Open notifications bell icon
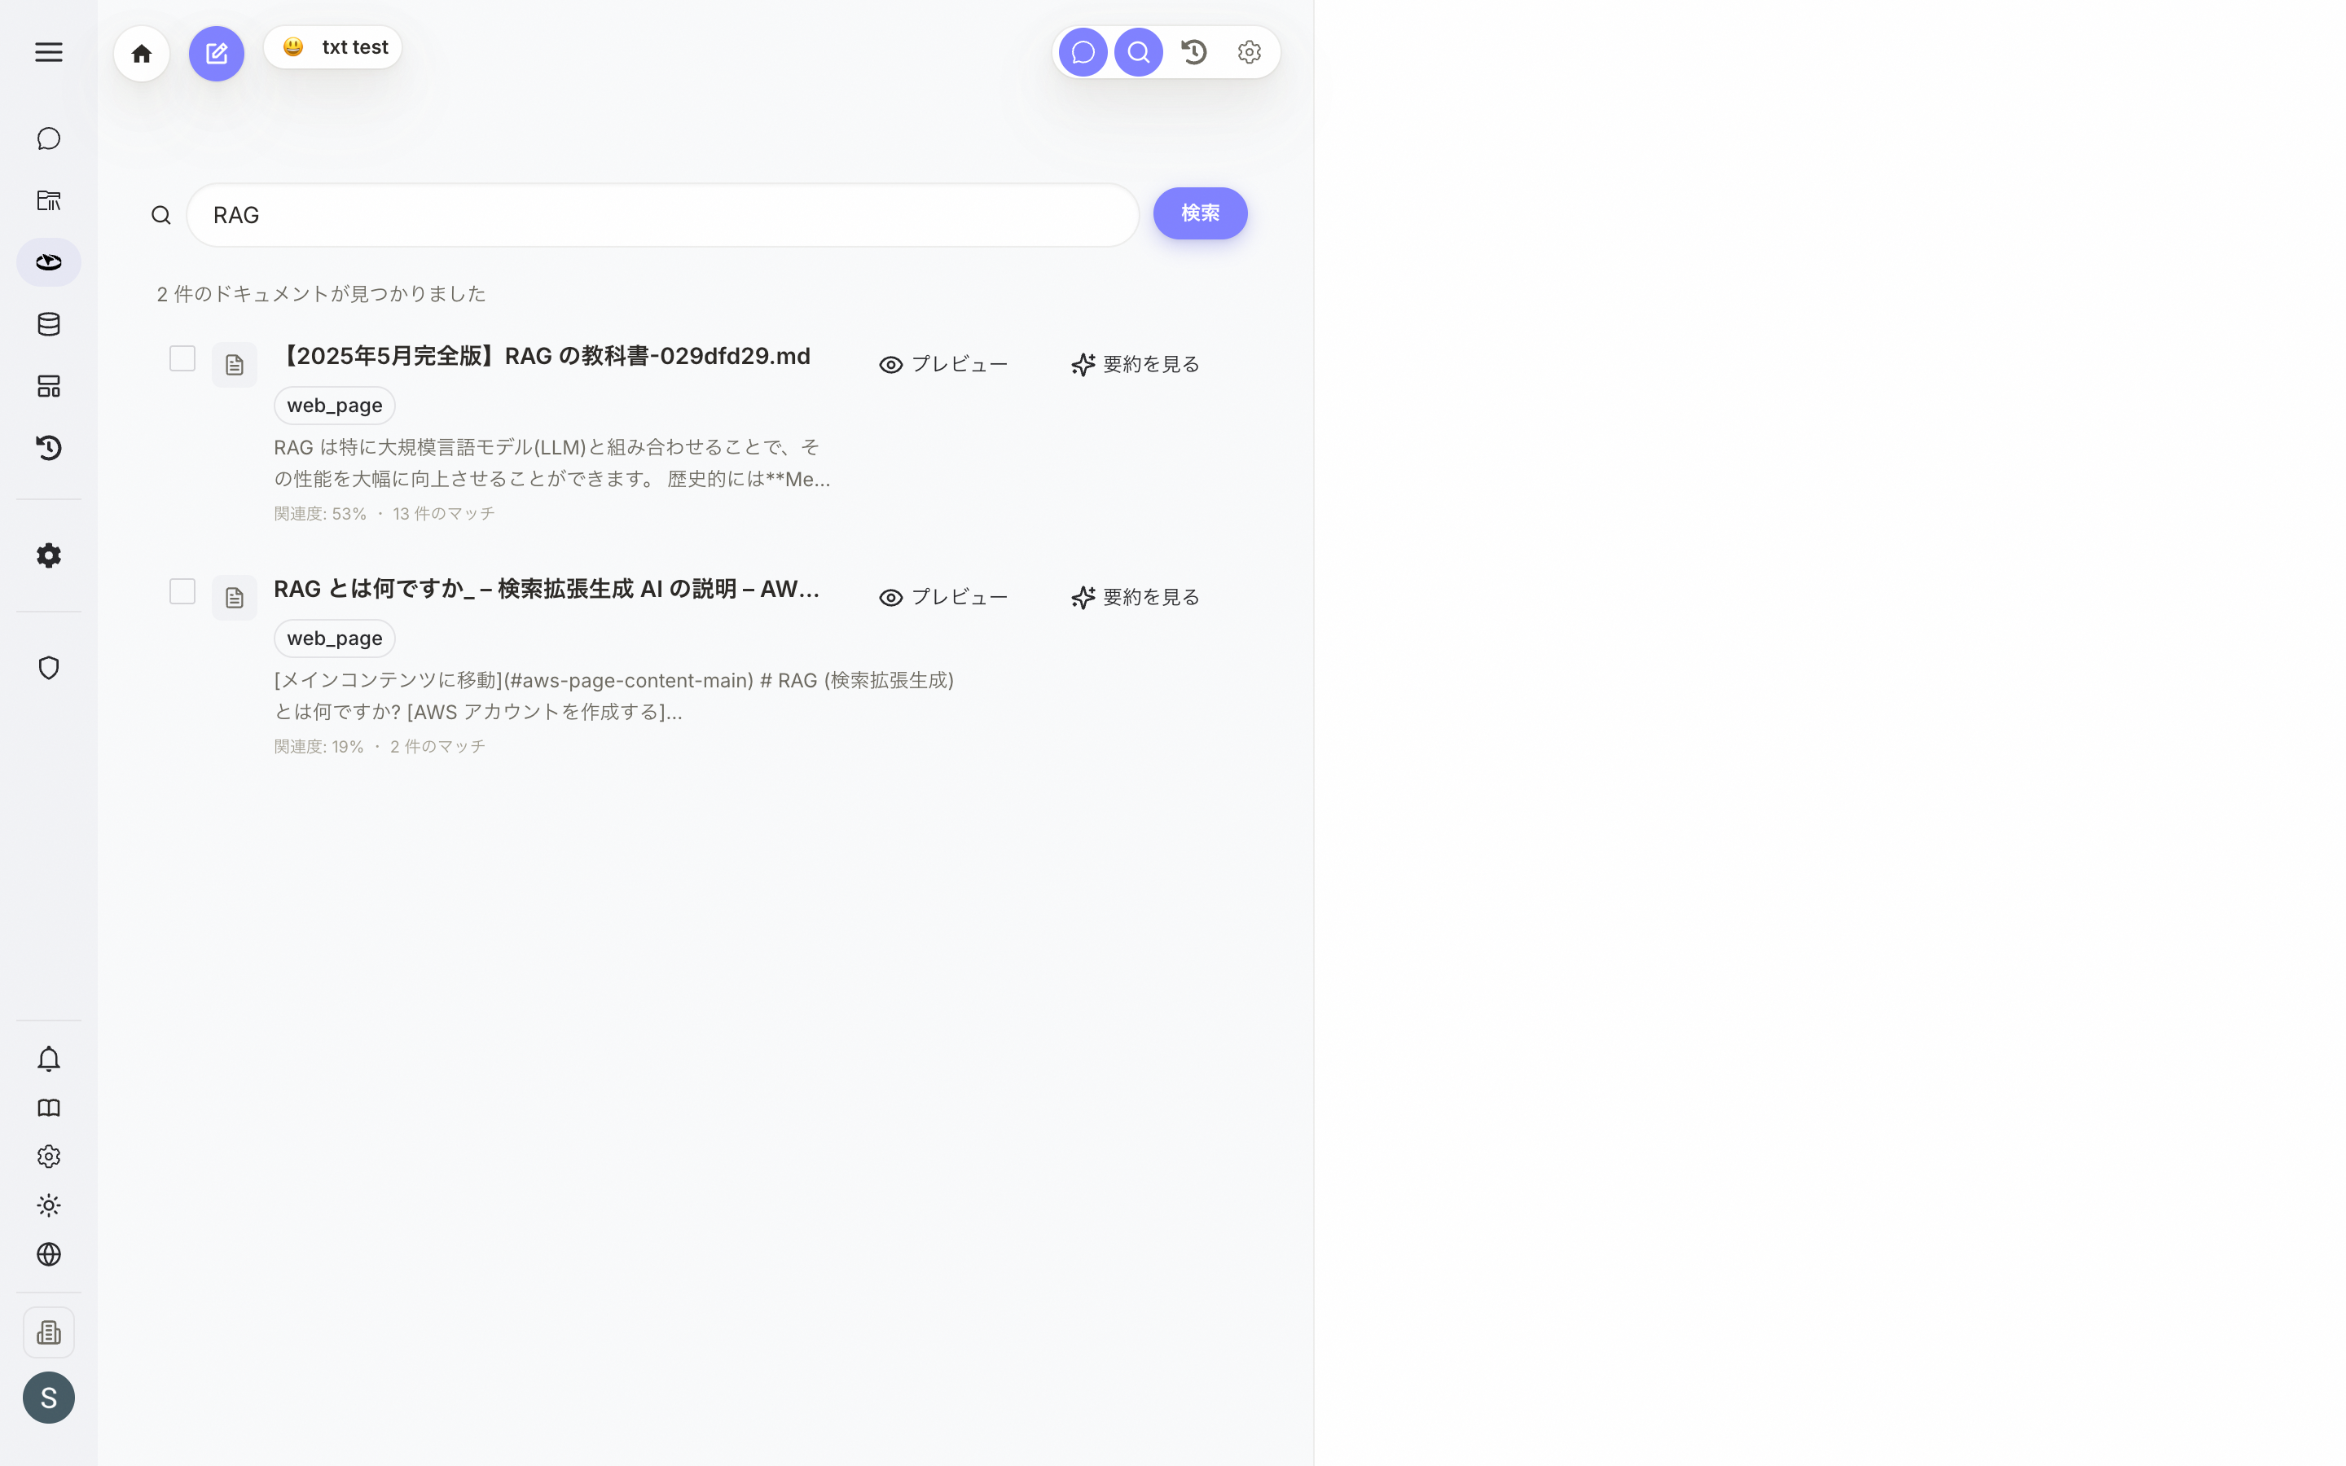The image size is (2346, 1466). pos(49,1059)
